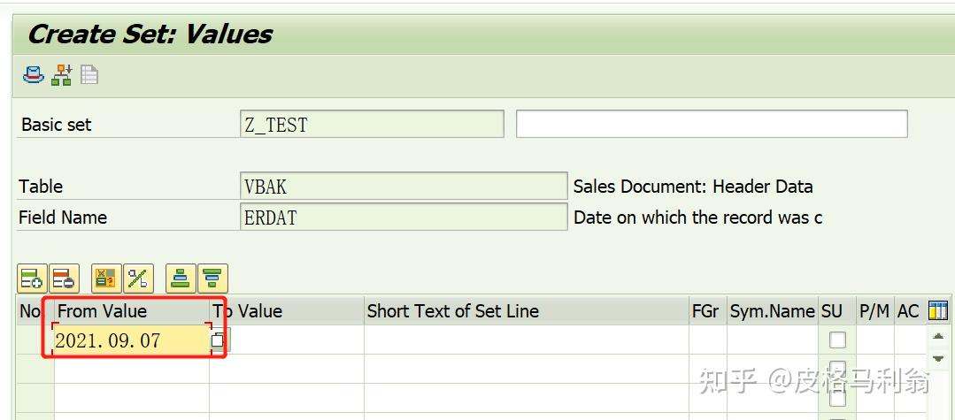Image resolution: width=955 pixels, height=420 pixels.
Task: Tick the SU checkbox in first row
Action: pyautogui.click(x=836, y=340)
